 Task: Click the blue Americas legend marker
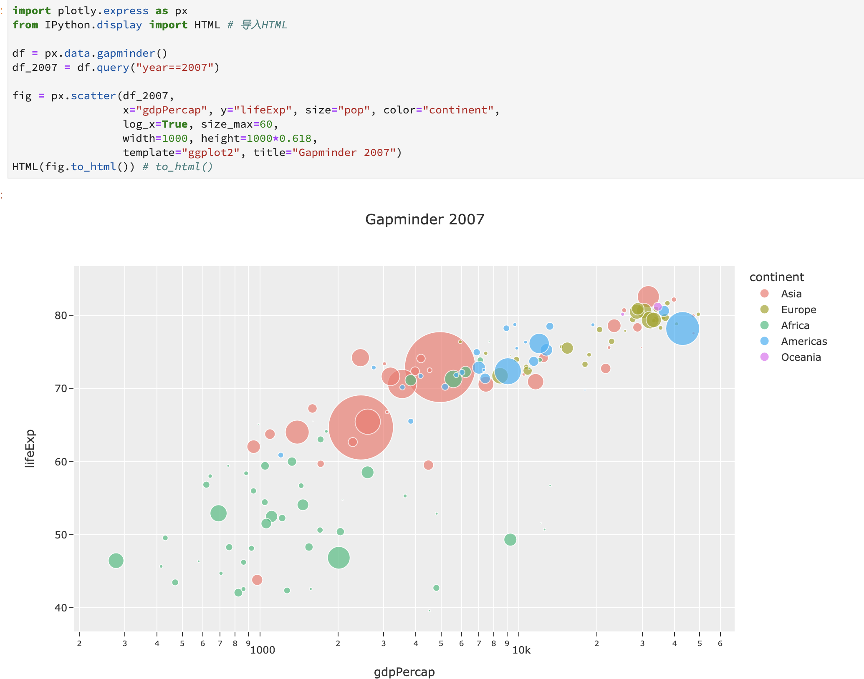764,341
